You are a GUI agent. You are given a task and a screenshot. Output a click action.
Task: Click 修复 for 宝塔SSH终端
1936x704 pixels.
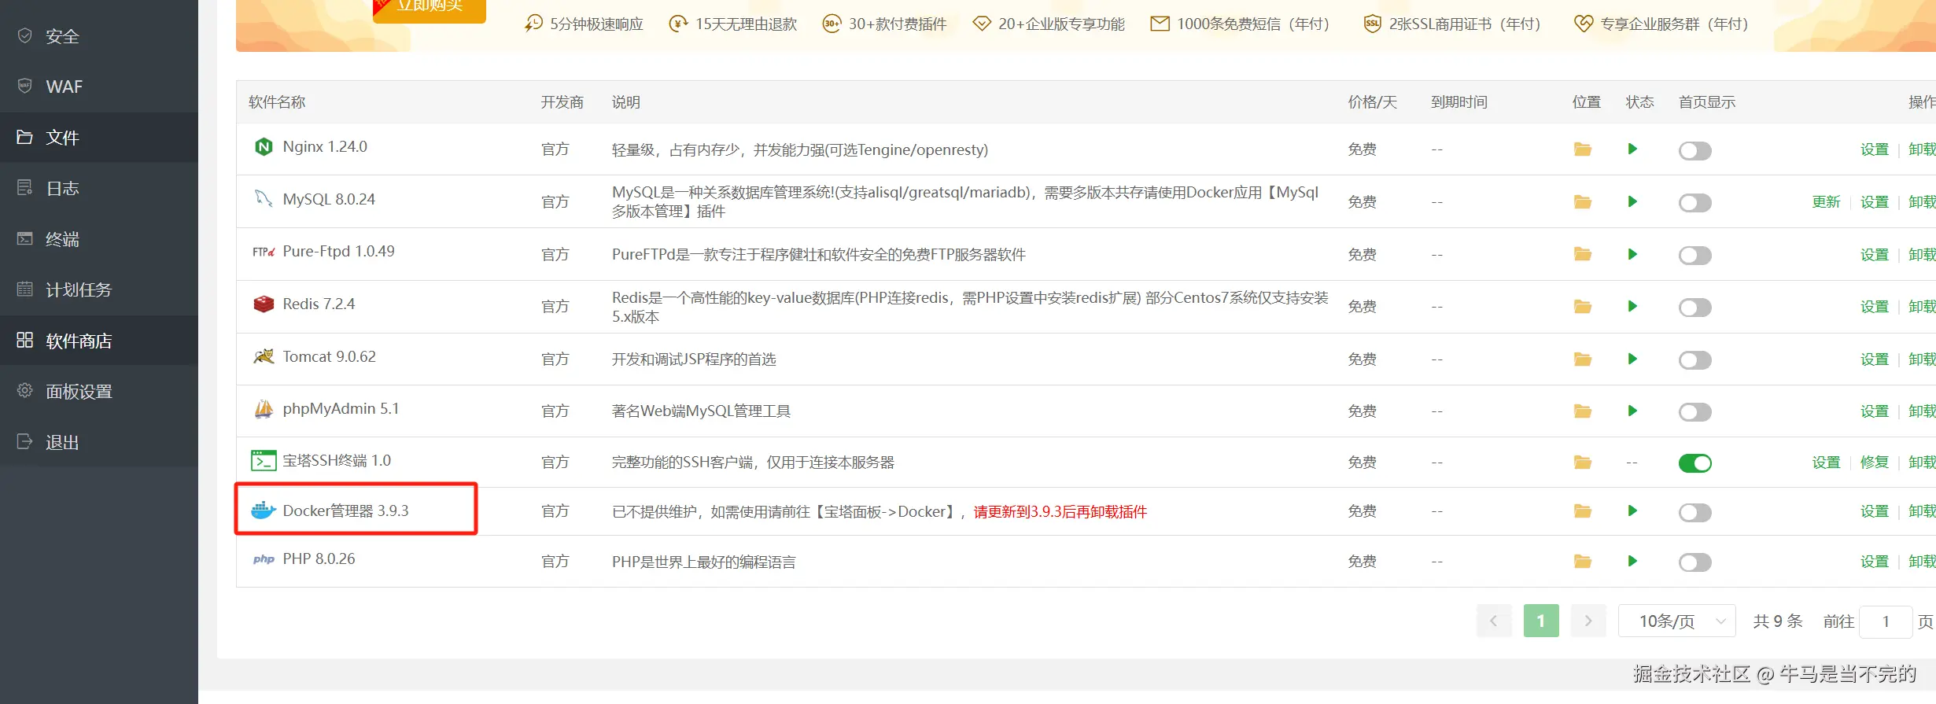1875,463
